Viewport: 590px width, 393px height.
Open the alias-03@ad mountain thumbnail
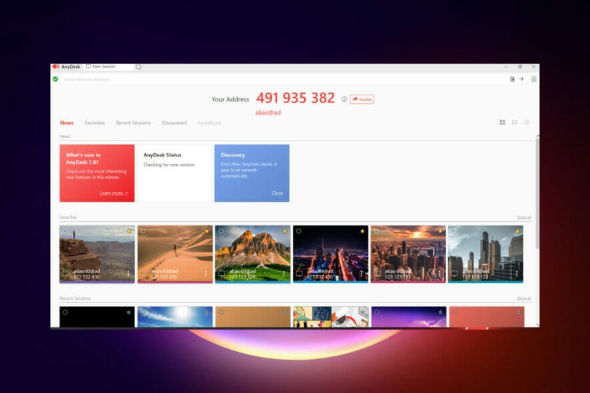(x=252, y=254)
